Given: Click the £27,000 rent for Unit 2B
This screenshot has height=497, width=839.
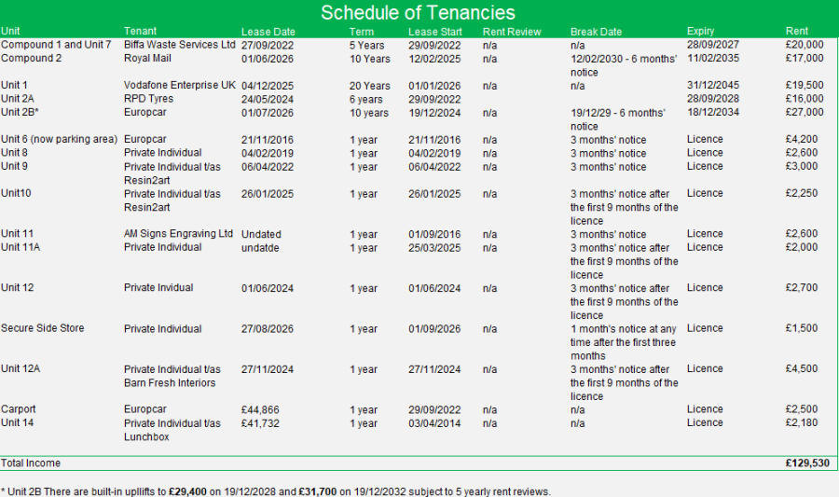Looking at the screenshot, I should 805,112.
